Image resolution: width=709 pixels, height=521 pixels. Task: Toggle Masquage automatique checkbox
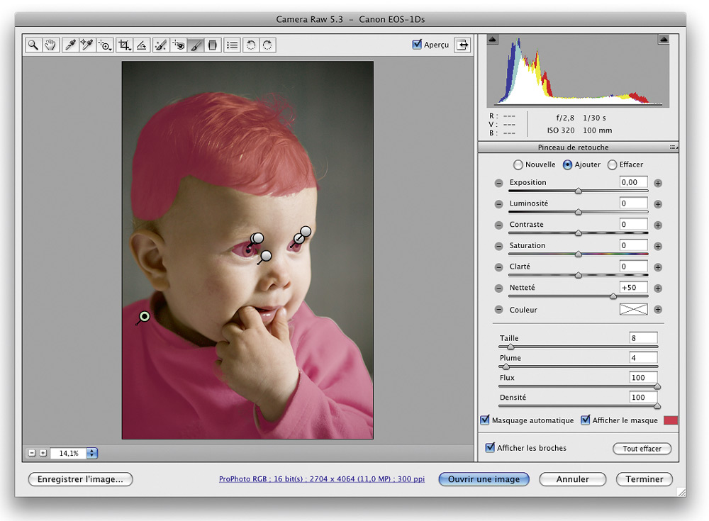(x=485, y=420)
